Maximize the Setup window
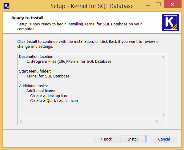 point(158,4)
